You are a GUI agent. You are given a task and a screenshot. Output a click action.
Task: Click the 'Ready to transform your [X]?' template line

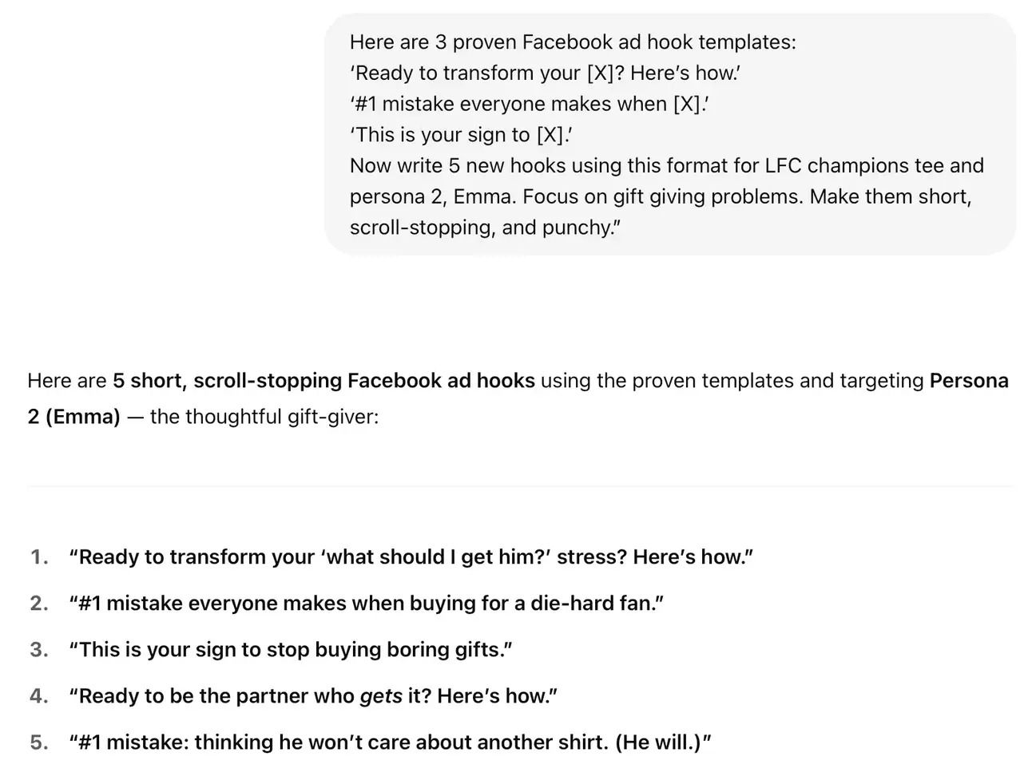click(x=545, y=73)
